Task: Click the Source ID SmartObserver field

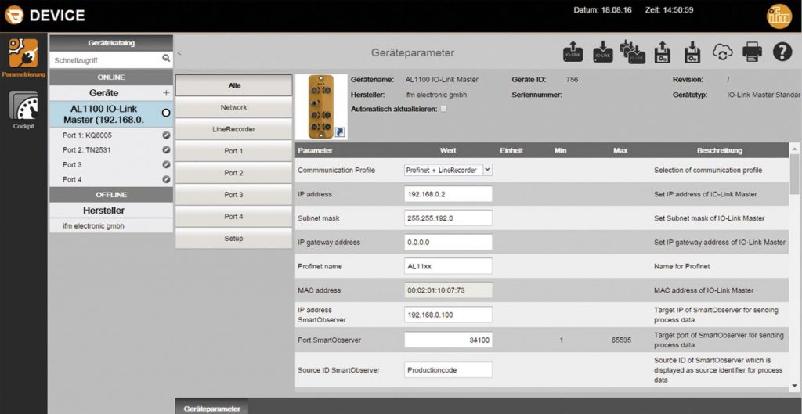Action: [x=448, y=370]
